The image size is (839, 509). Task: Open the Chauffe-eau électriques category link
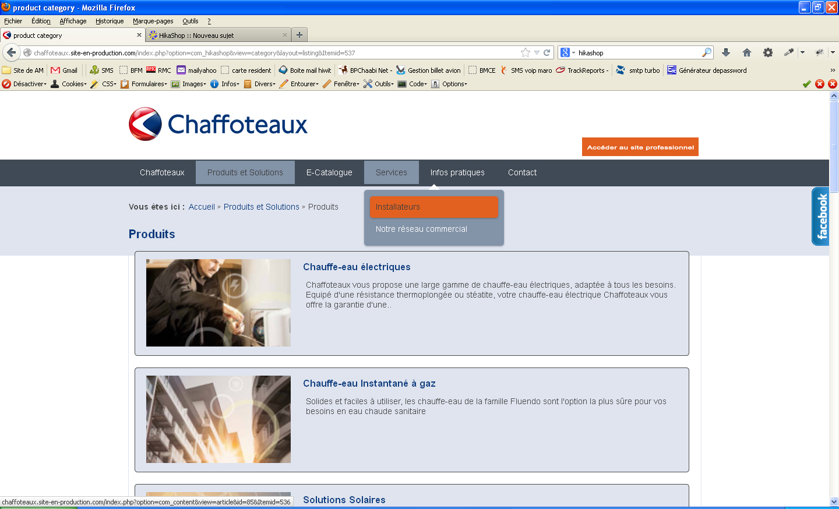[357, 267]
